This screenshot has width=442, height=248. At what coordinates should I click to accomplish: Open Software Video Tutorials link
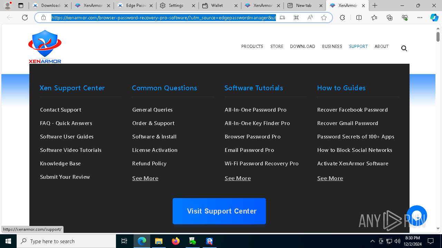point(71,150)
